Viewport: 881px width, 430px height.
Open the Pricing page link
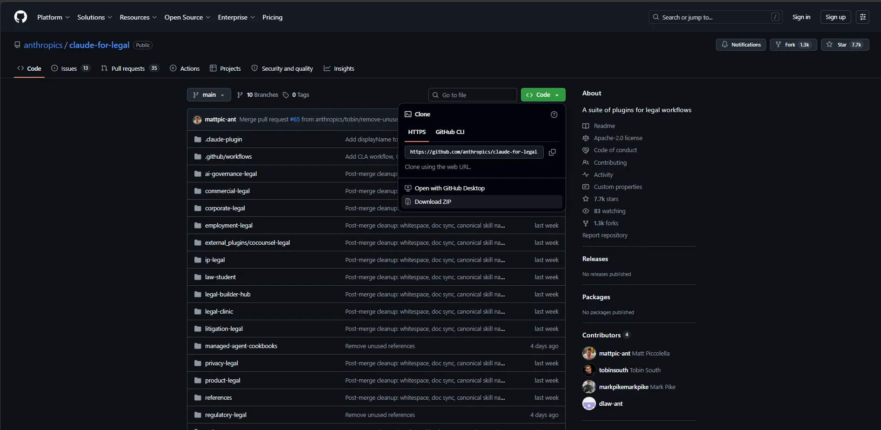[272, 17]
